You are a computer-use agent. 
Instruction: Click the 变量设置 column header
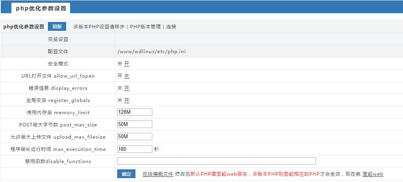58,39
